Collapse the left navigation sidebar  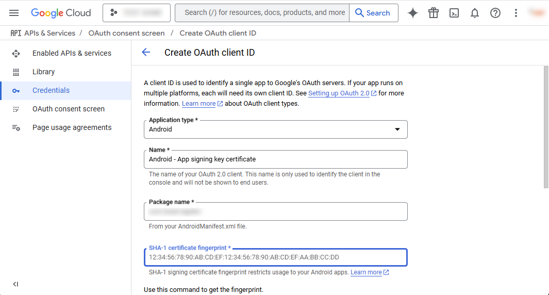[x=15, y=284]
